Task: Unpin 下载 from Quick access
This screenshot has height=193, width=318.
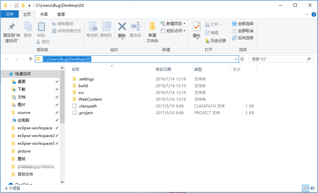Action: coord(57,89)
